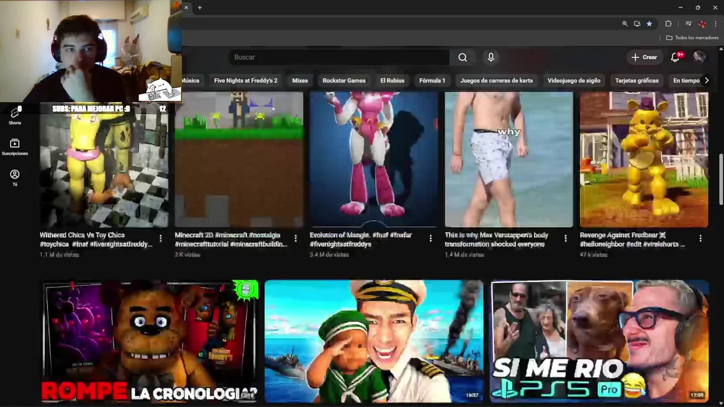Click the "2 K vistas" text
Screen dimensions: 724x407
[188, 255]
